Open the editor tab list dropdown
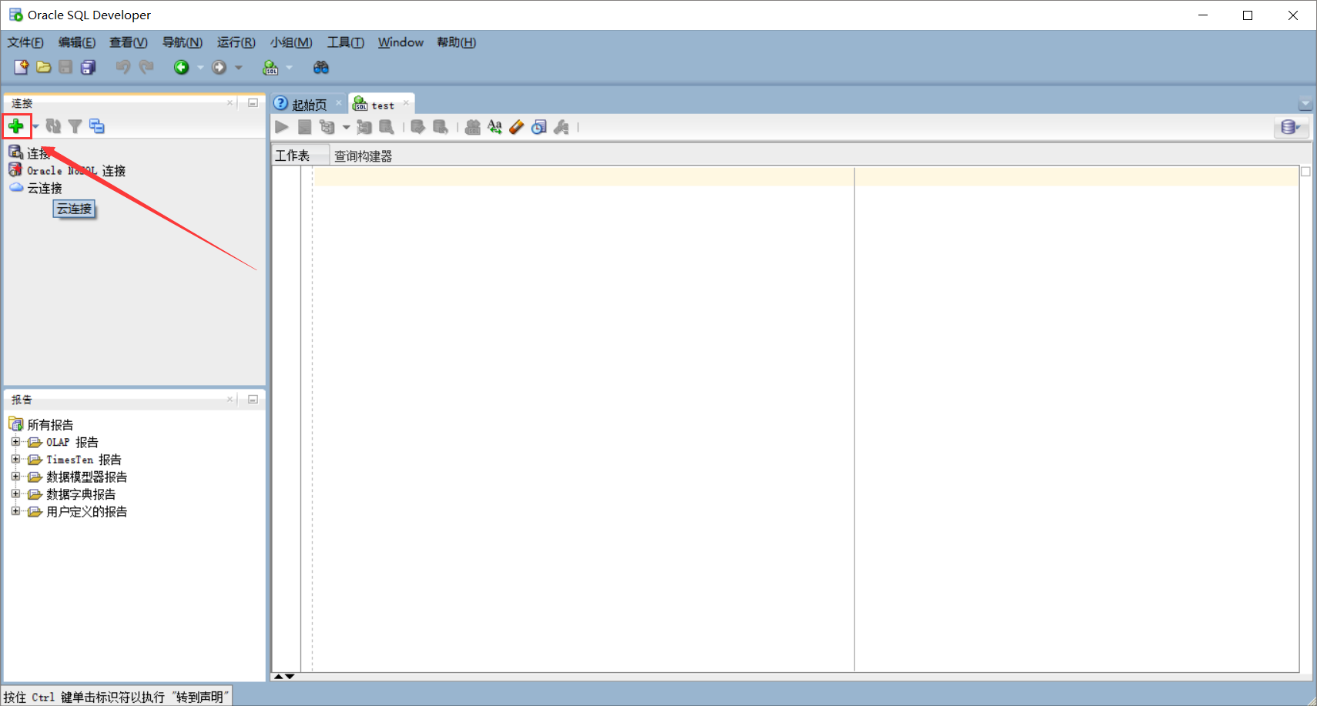 (1305, 103)
